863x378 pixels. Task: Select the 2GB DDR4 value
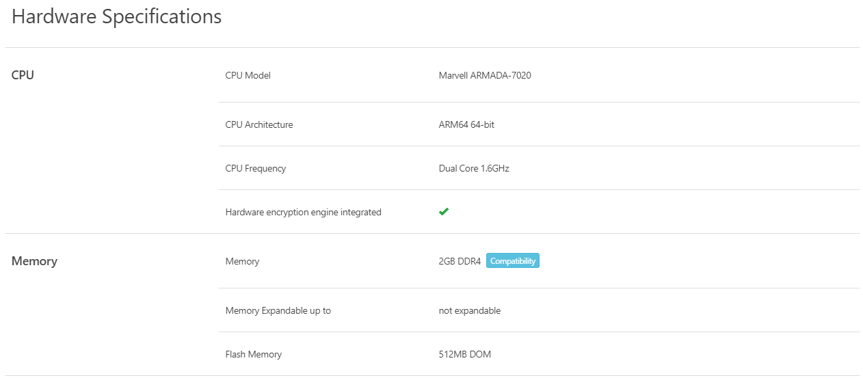(x=460, y=261)
